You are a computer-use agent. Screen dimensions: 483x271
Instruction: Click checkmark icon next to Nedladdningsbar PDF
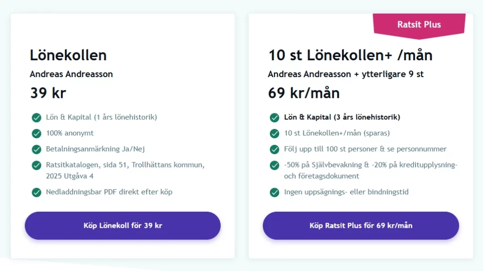pos(36,192)
